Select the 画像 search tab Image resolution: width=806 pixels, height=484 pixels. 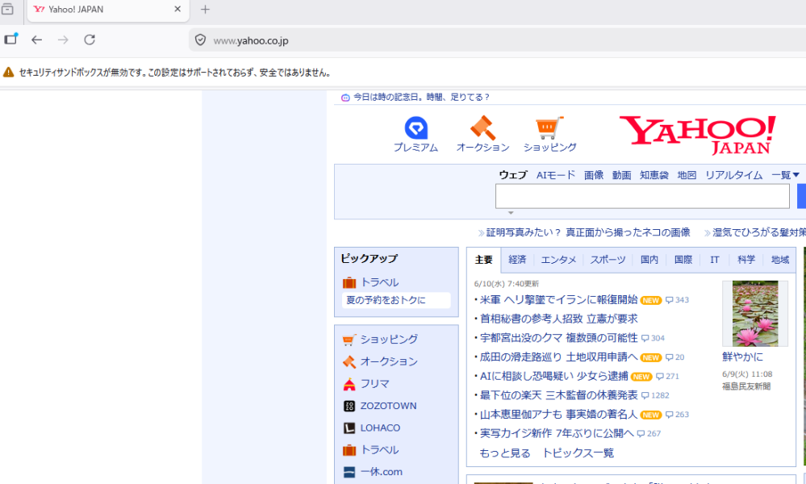pyautogui.click(x=594, y=175)
